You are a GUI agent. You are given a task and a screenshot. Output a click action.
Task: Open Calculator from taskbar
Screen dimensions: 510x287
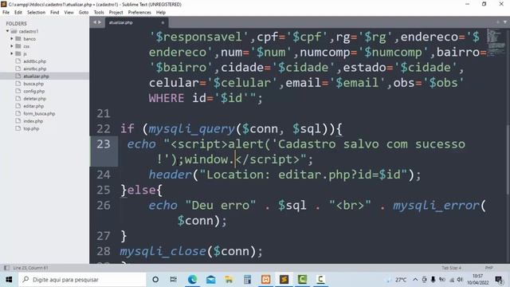click(x=247, y=280)
